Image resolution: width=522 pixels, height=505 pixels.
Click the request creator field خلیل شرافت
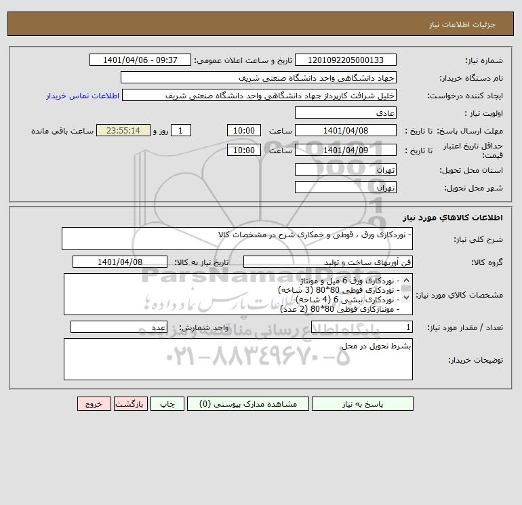260,95
